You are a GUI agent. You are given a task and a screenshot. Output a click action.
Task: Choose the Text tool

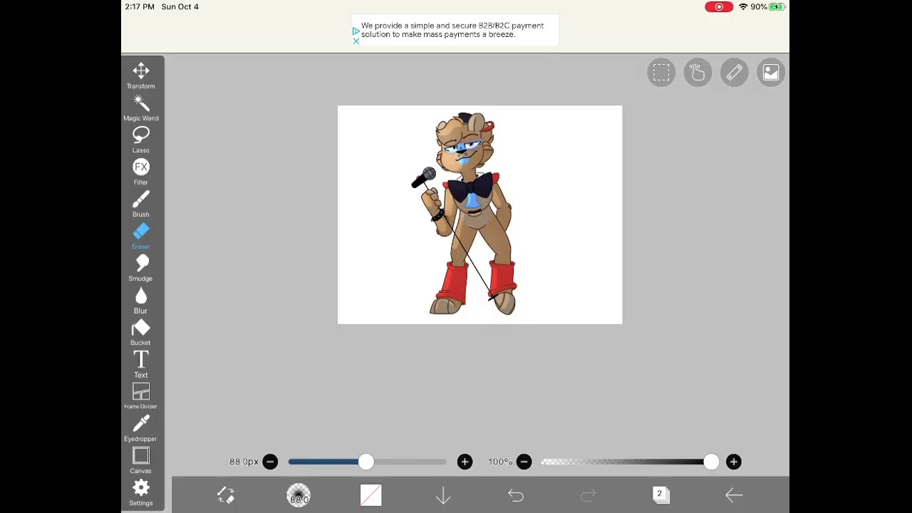140,364
